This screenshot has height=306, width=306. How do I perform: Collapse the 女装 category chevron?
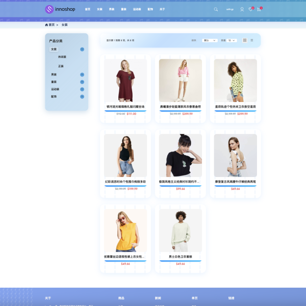click(82, 49)
